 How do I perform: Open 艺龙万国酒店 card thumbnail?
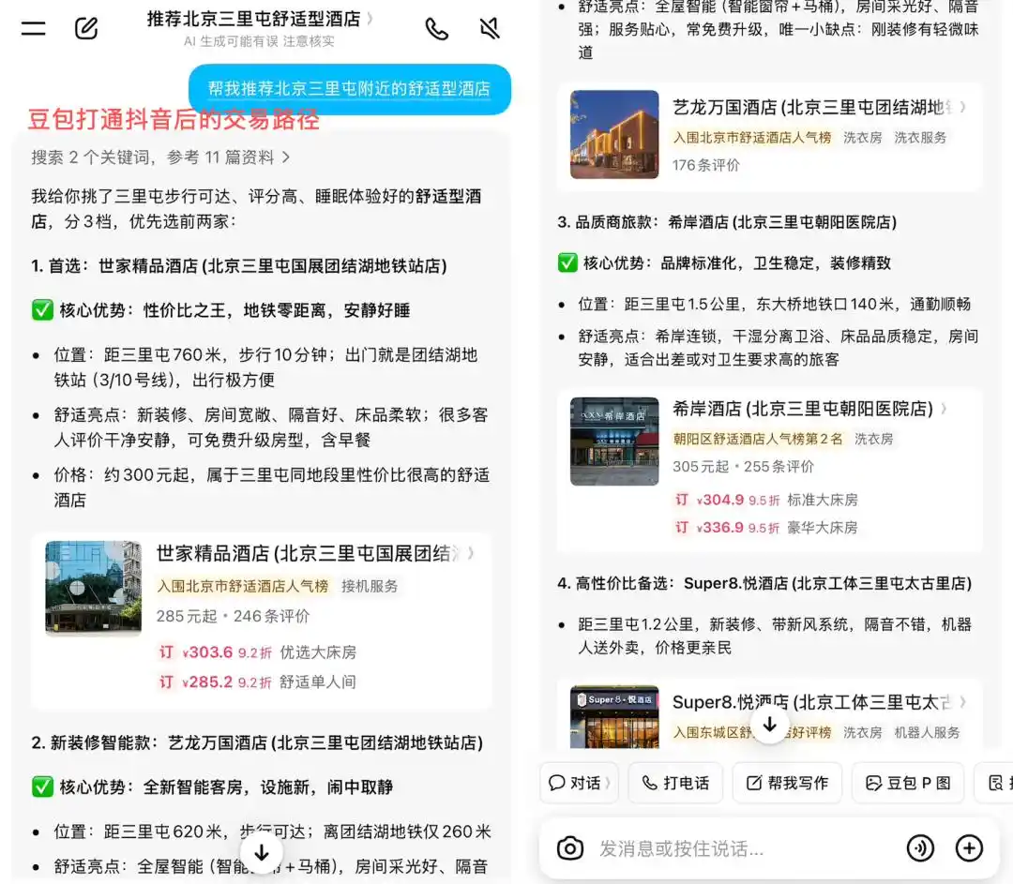(614, 134)
